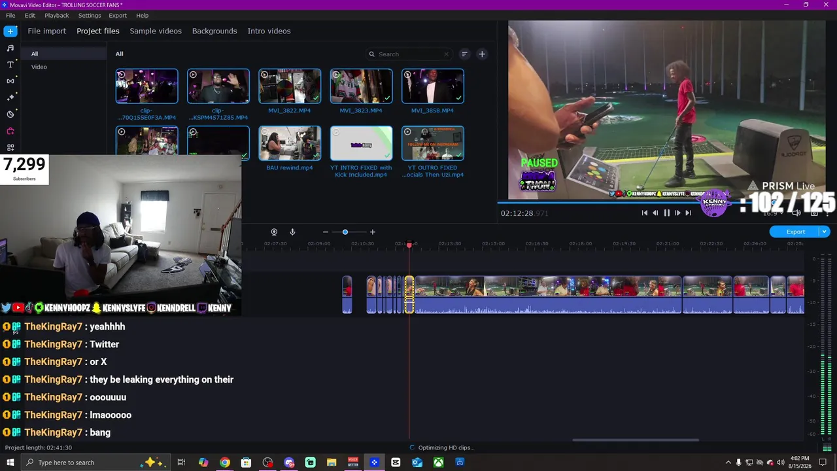Switch to the Sample videos tab

156,31
